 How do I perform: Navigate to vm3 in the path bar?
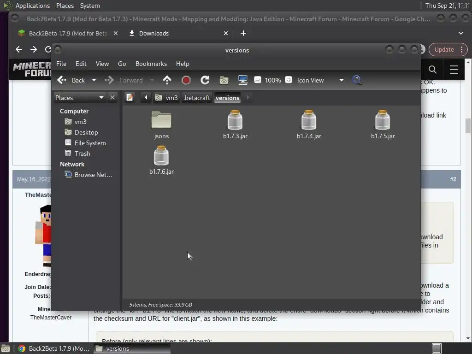[x=166, y=98]
